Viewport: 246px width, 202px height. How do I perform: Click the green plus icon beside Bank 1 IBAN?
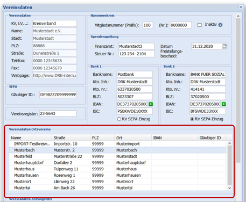pyautogui.click(x=151, y=104)
